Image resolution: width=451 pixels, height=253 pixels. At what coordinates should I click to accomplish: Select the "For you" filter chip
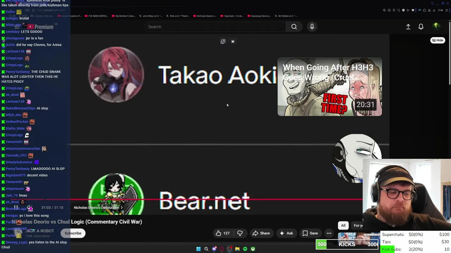[x=357, y=226]
